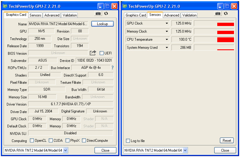Screen dimensions: 240x157
Task: Open Advanced tab in right window
Action: 171,15
